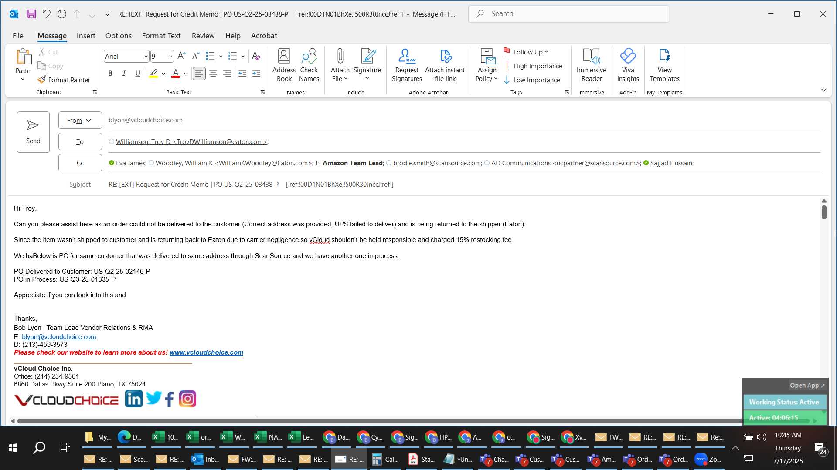This screenshot has height=470, width=837.
Task: Open the Signature dropdown
Action: pyautogui.click(x=367, y=74)
